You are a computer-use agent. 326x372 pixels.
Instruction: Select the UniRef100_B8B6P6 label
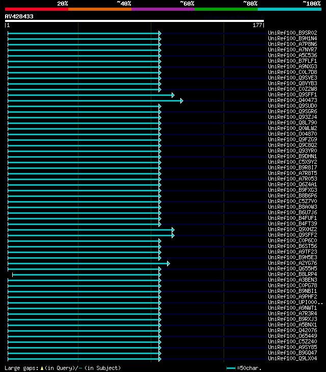pyautogui.click(x=292, y=196)
